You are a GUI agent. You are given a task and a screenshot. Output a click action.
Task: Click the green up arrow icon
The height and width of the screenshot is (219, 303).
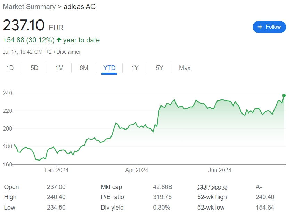[59, 40]
